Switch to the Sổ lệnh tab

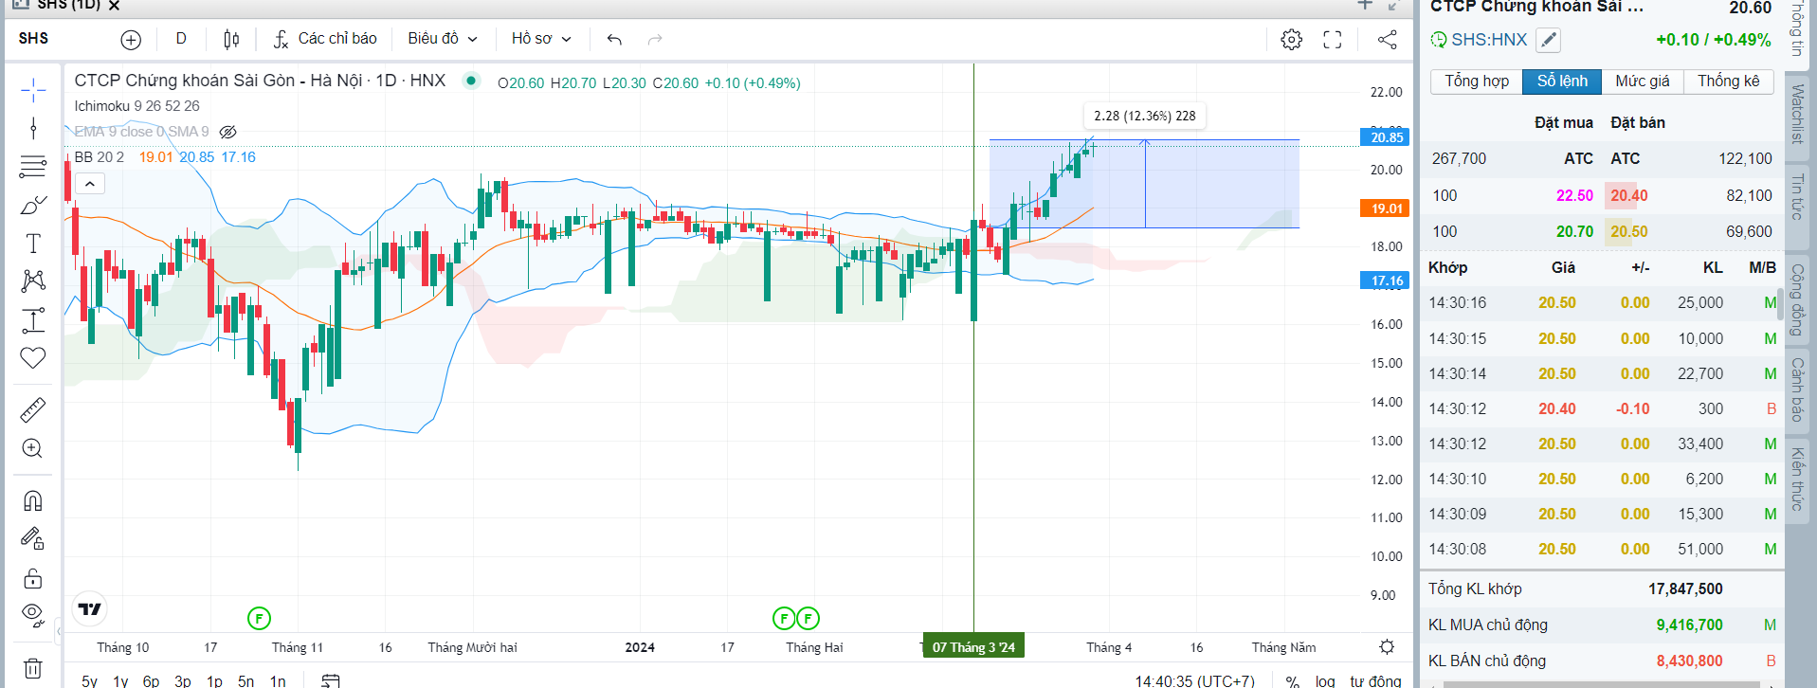(x=1562, y=81)
